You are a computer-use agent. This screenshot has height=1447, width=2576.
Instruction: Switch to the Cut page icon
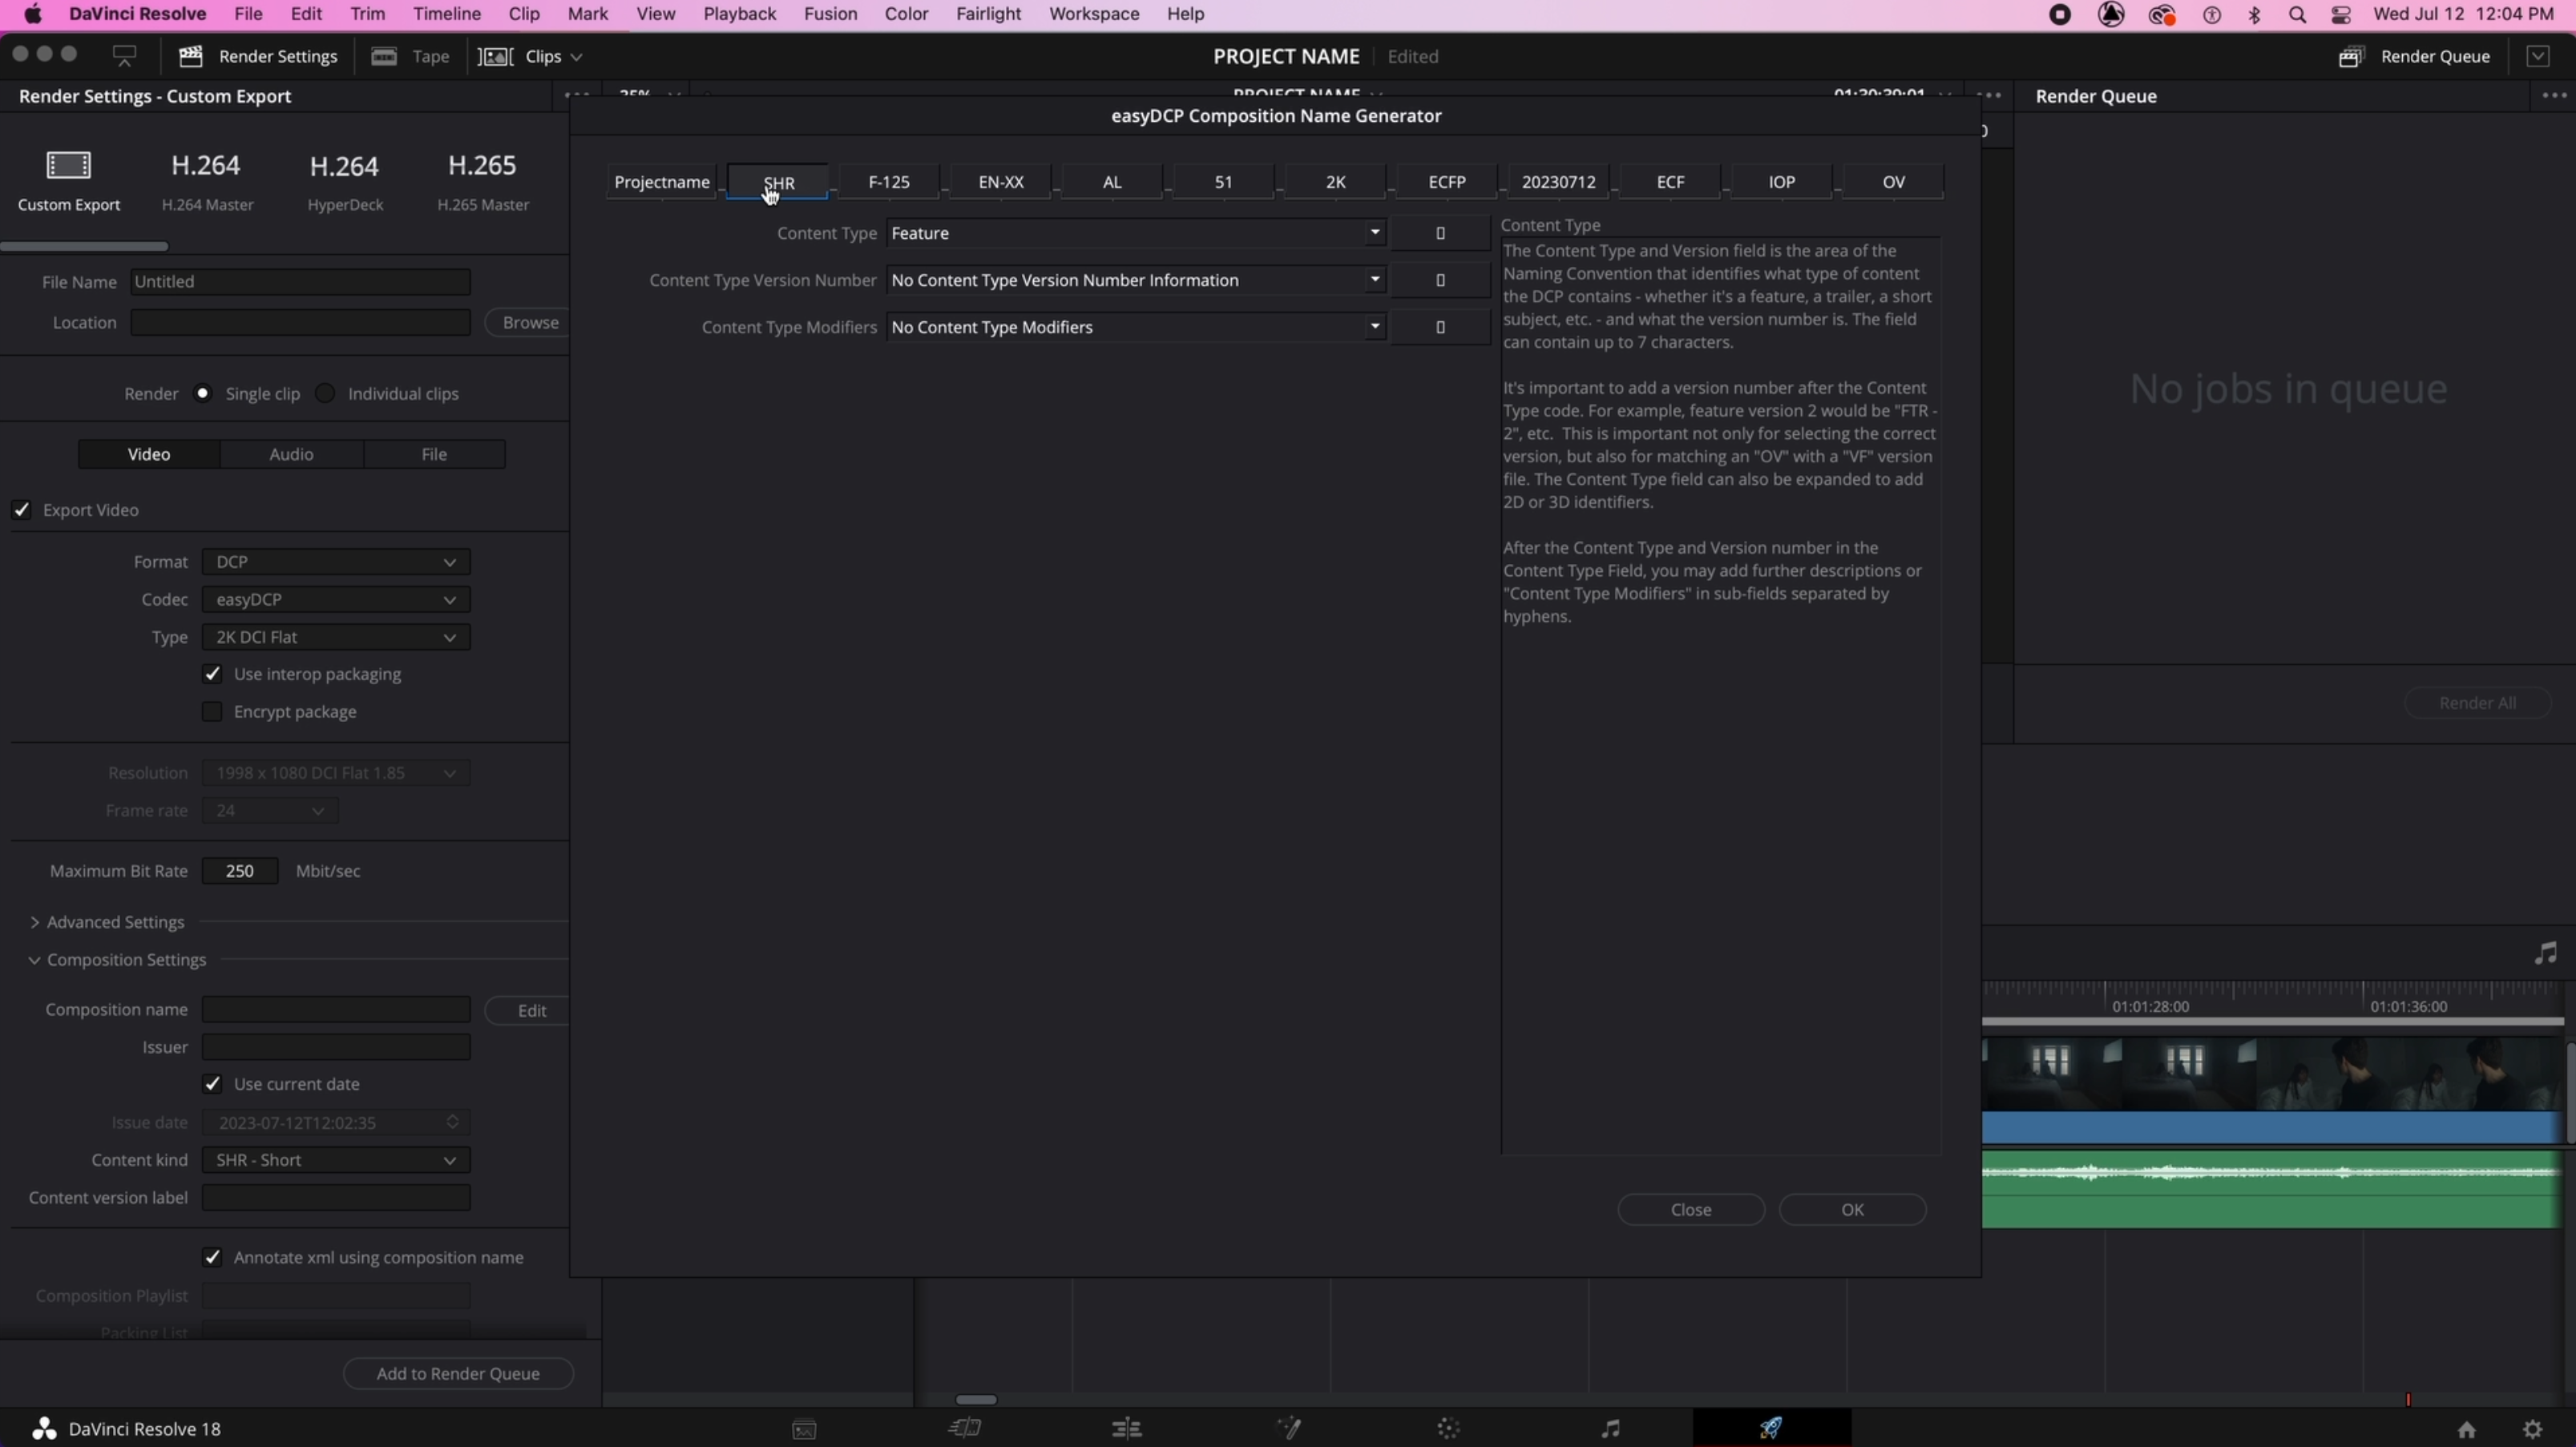point(965,1428)
